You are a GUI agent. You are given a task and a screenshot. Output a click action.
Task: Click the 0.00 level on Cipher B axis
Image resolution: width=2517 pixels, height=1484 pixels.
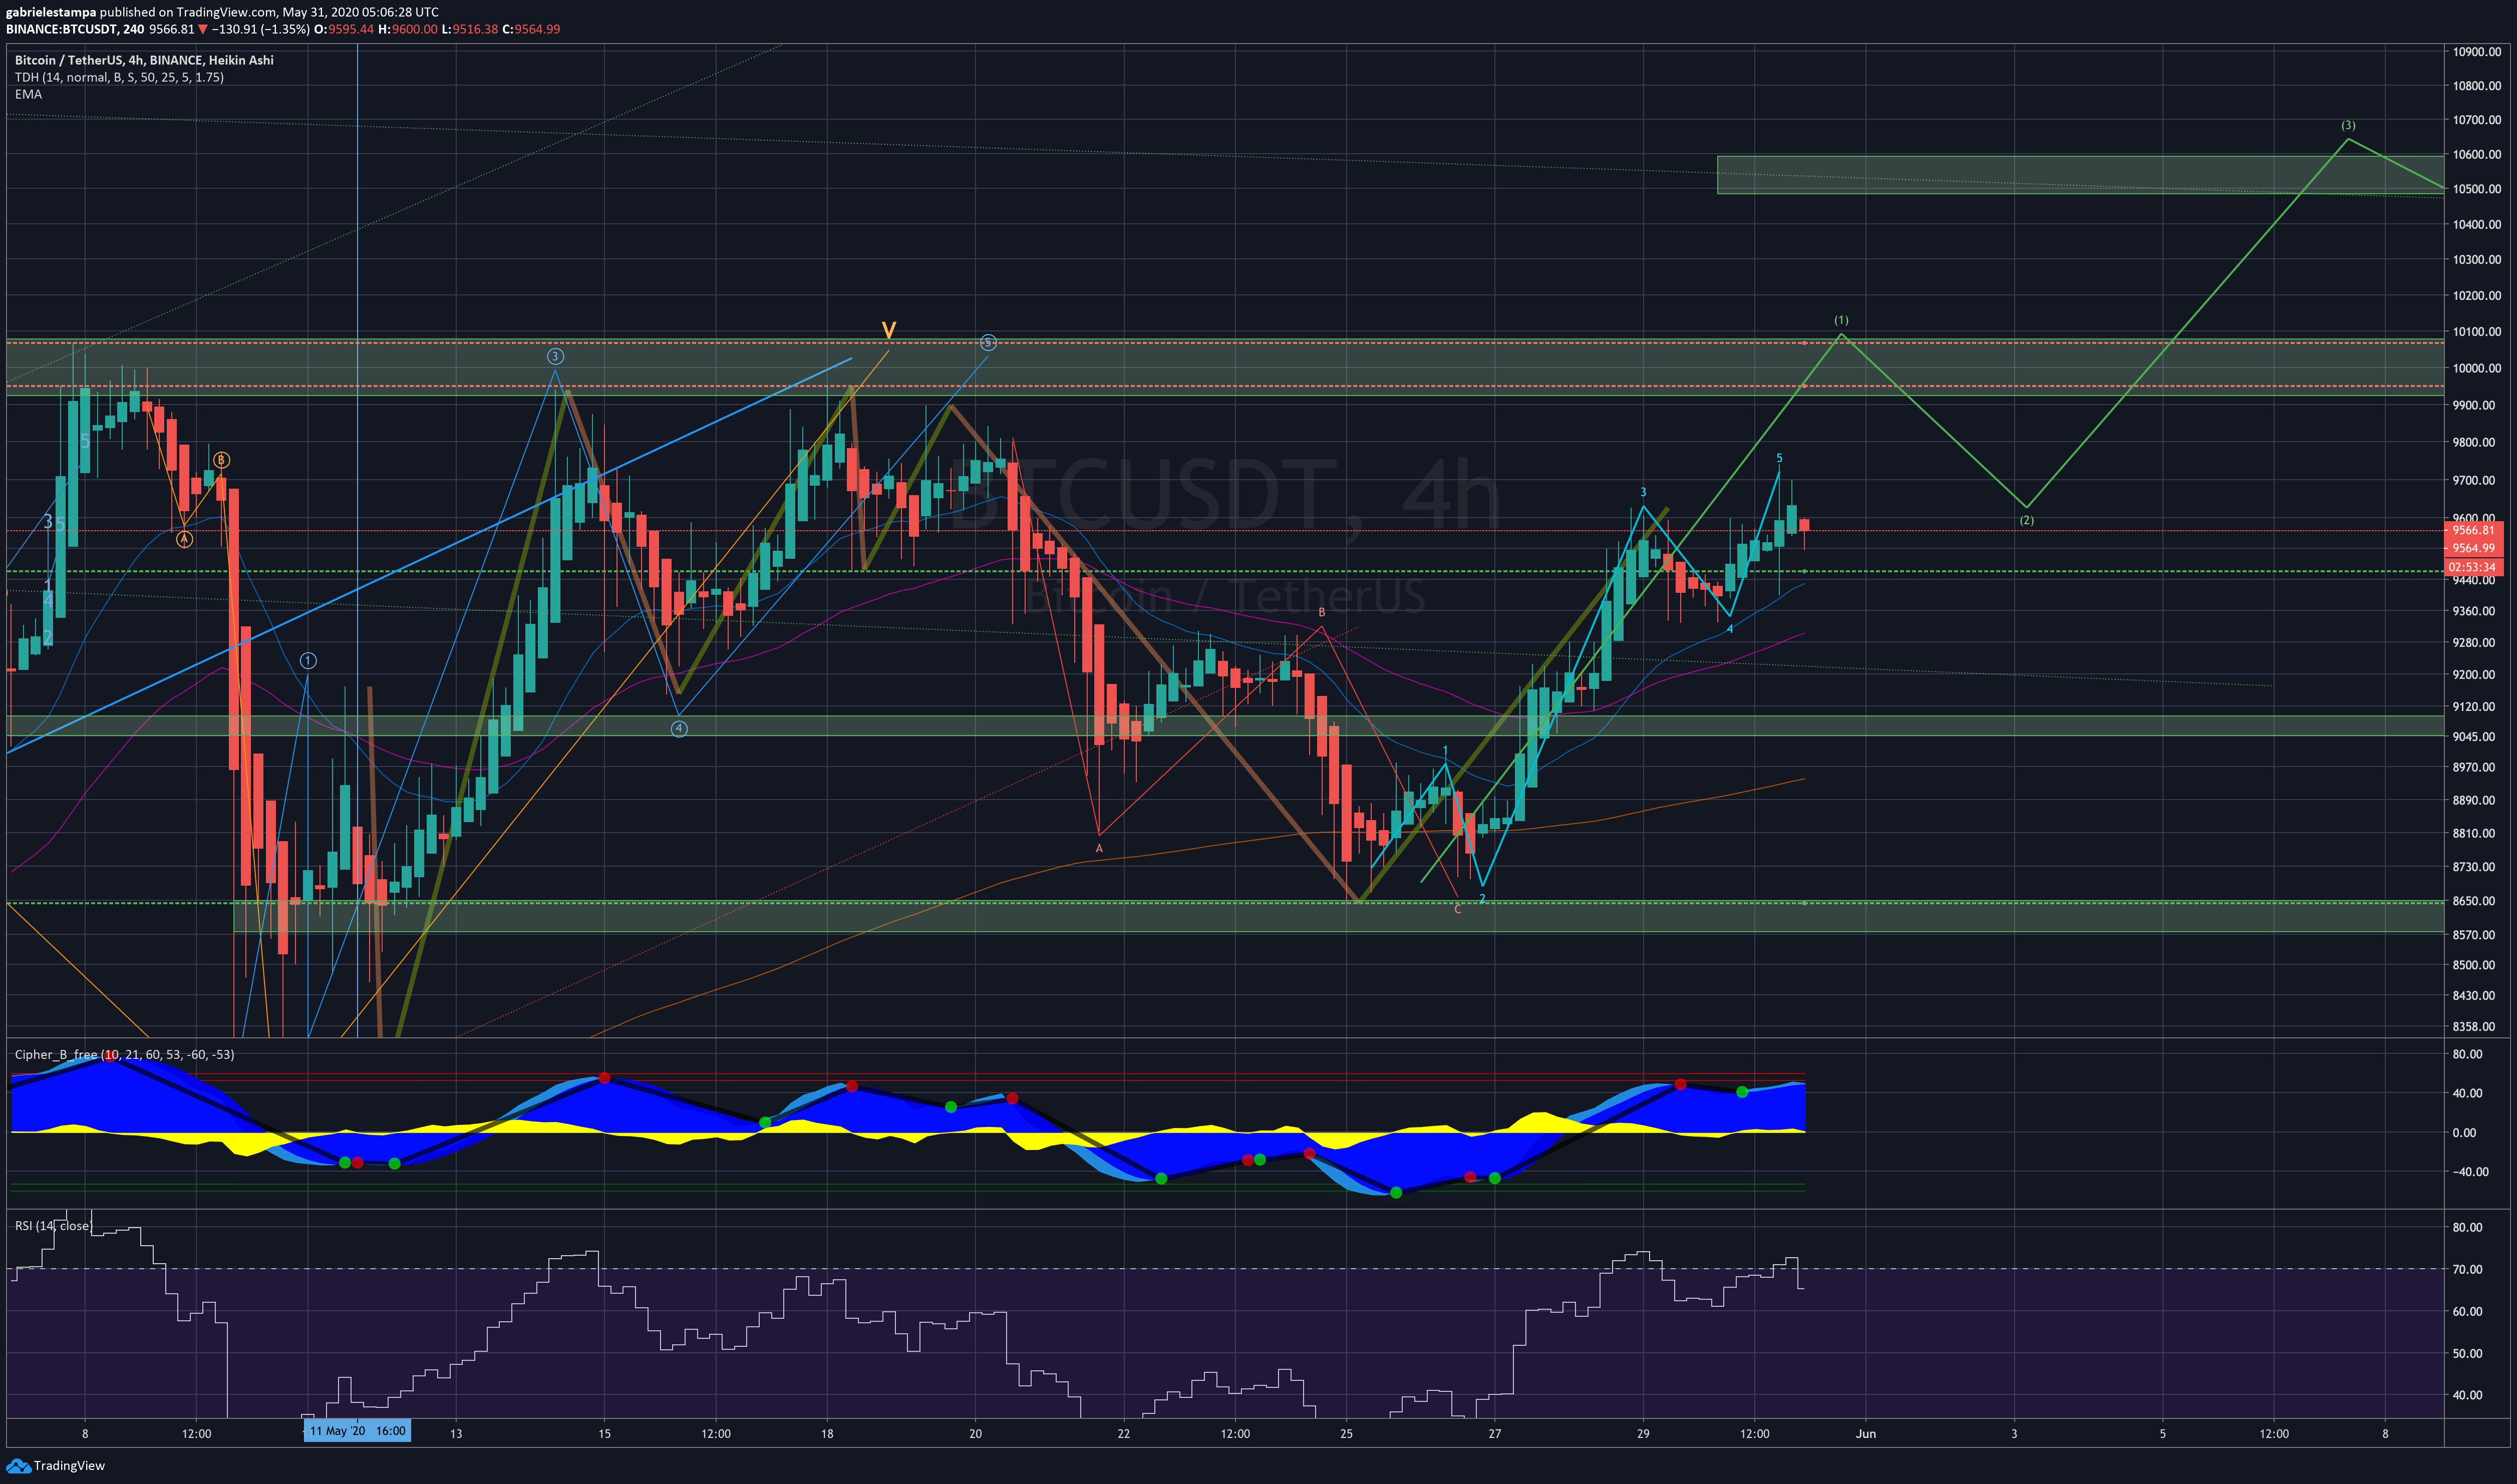click(x=2465, y=1132)
